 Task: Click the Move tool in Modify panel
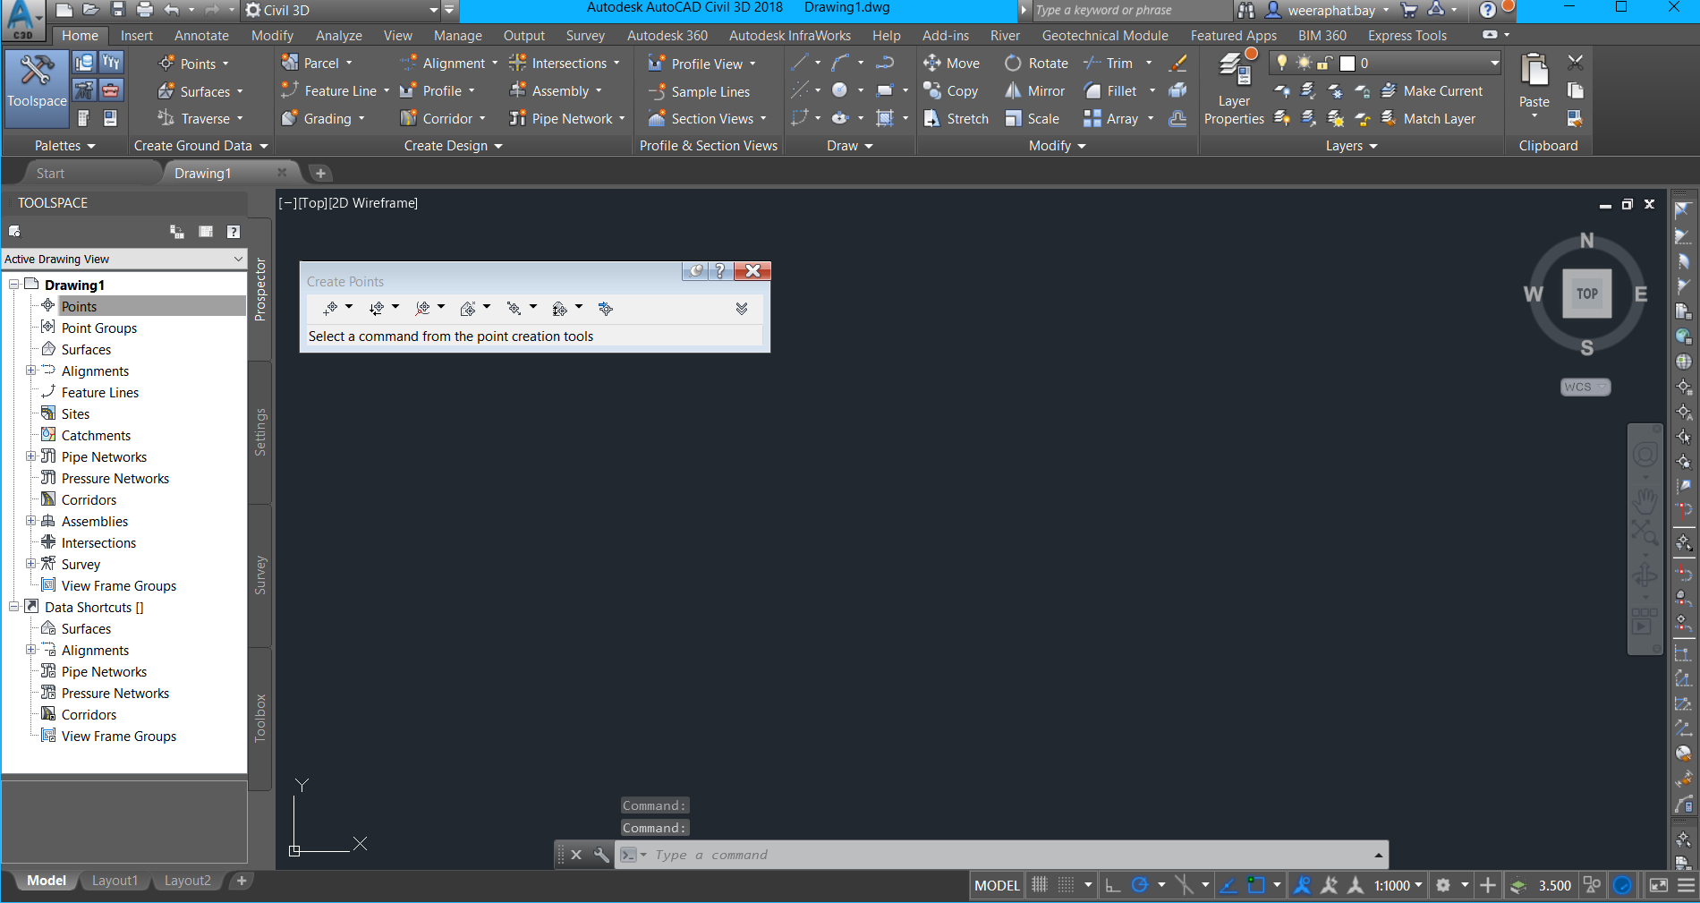(x=952, y=64)
